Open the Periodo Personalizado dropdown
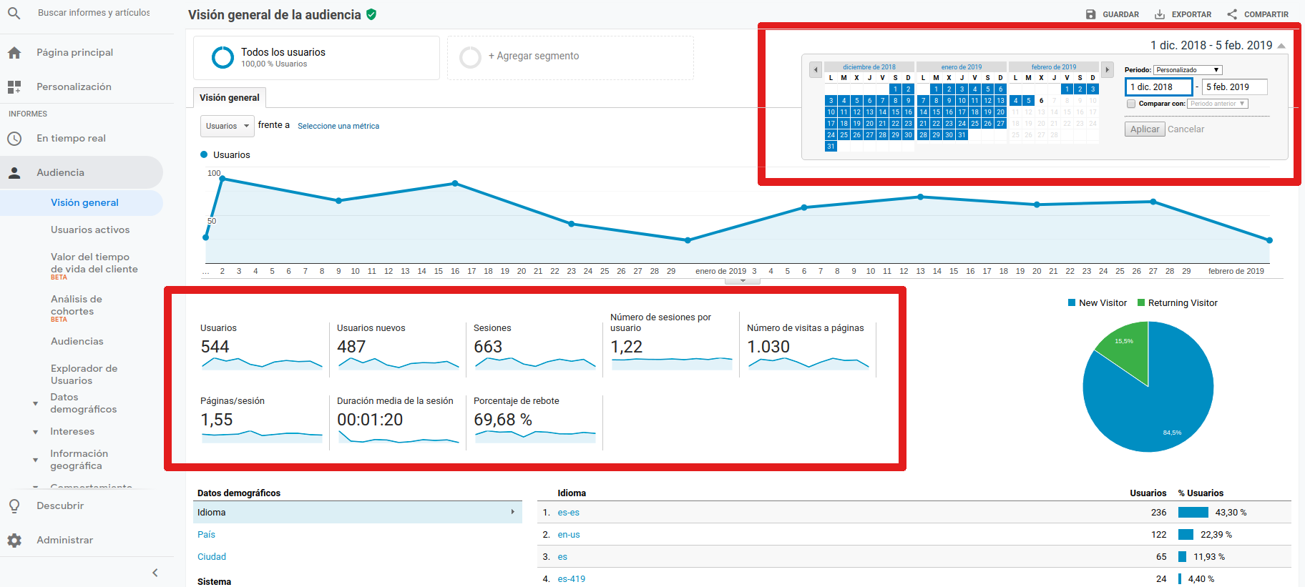The height and width of the screenshot is (587, 1305). [x=1188, y=70]
